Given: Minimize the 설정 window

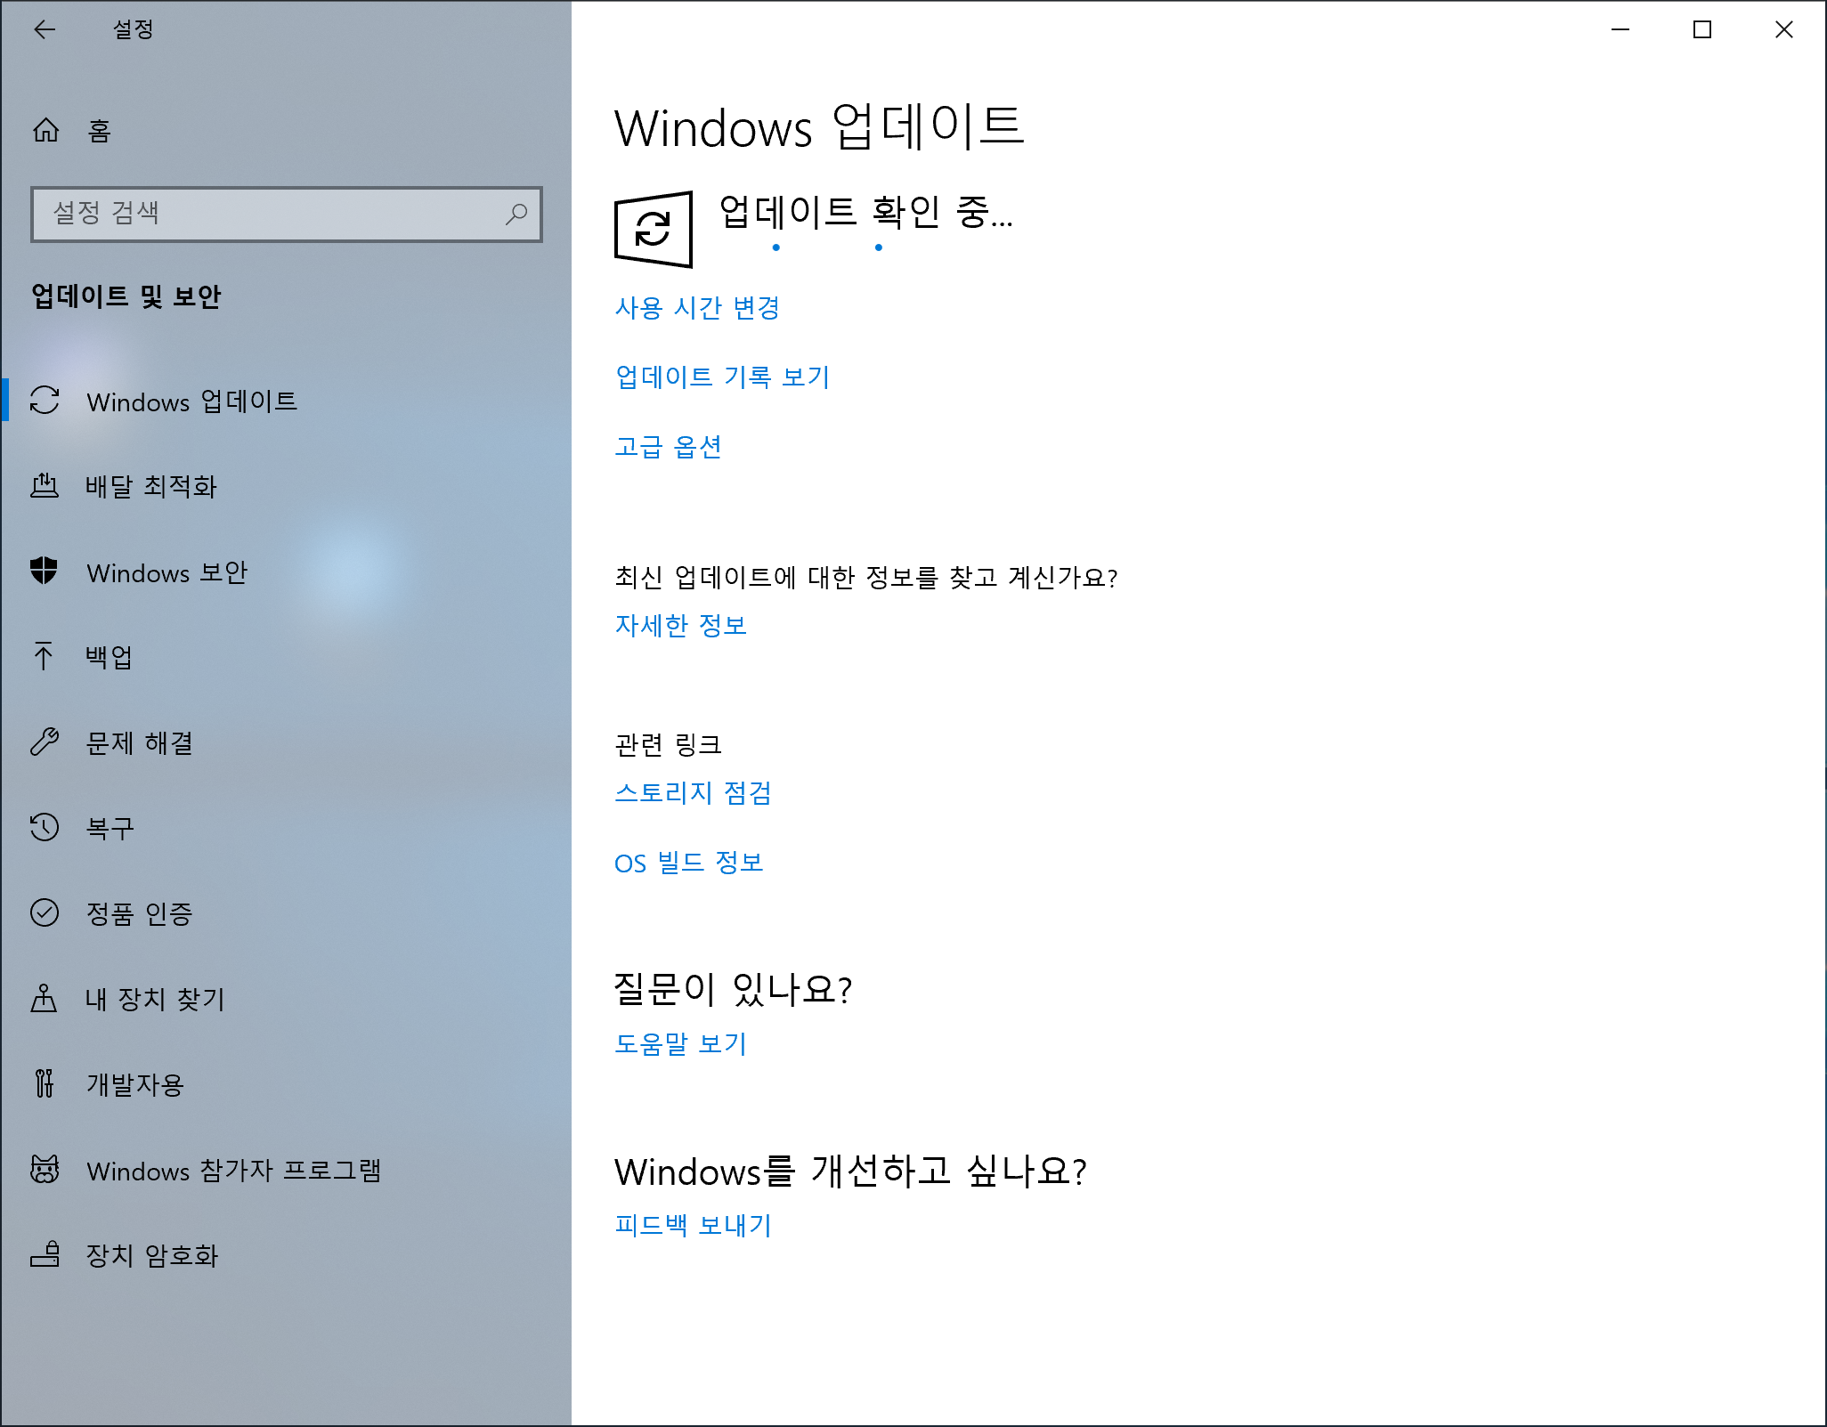Looking at the screenshot, I should (1620, 29).
